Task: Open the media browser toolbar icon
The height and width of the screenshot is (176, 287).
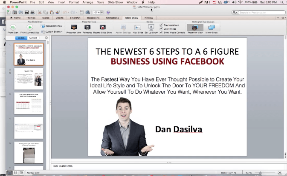Action: point(88,12)
